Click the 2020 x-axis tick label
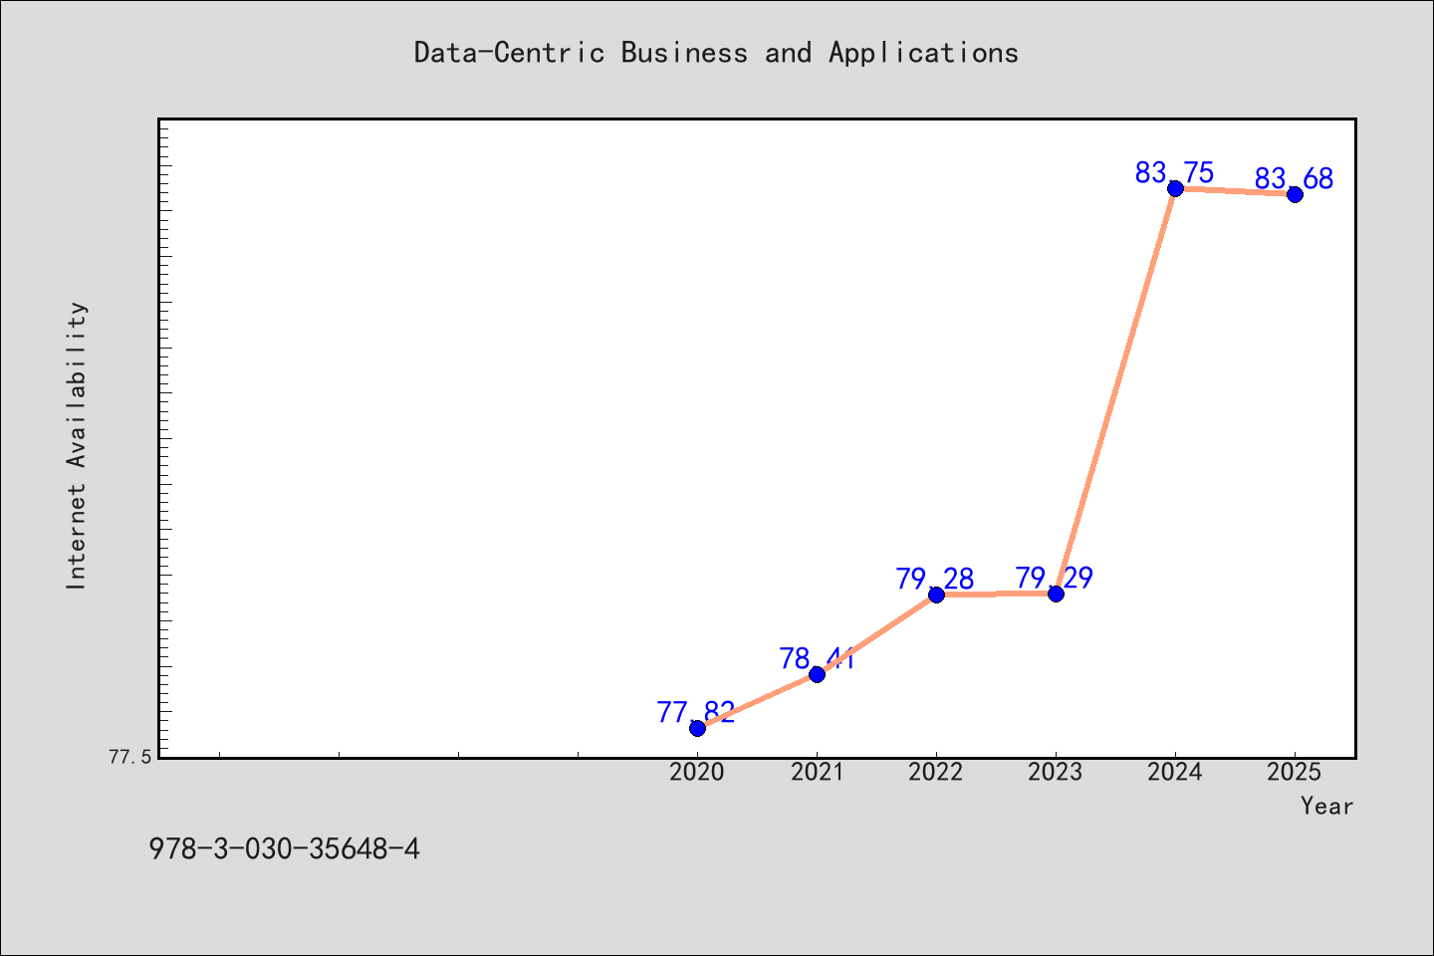 tap(697, 772)
